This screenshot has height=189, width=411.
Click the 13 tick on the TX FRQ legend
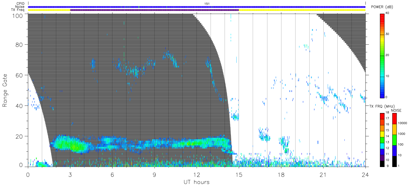[388, 142]
